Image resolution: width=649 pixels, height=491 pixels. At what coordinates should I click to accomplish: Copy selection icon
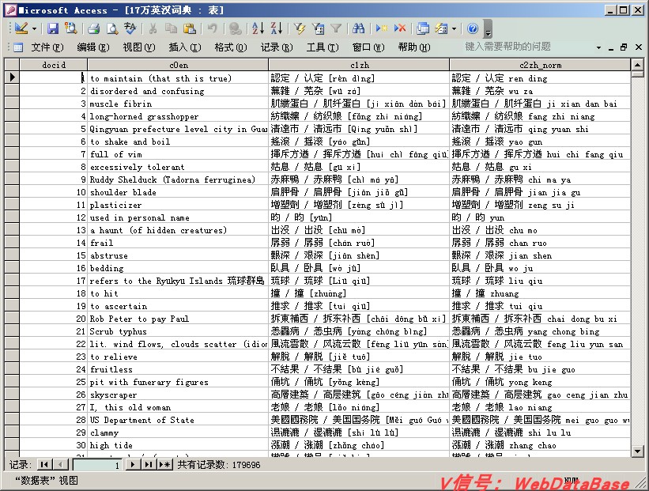tap(171, 28)
